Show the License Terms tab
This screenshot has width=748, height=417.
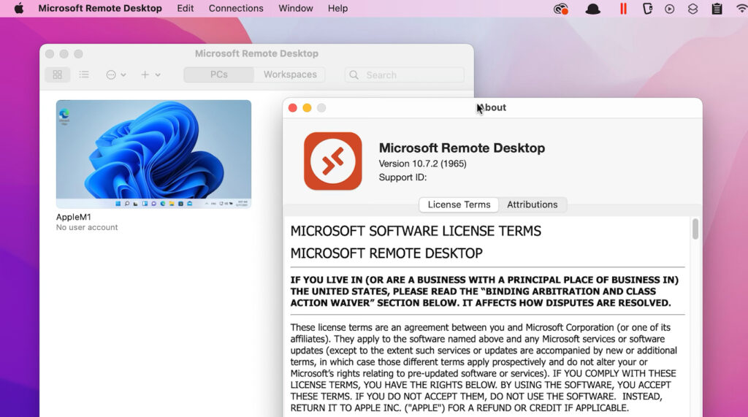tap(459, 204)
